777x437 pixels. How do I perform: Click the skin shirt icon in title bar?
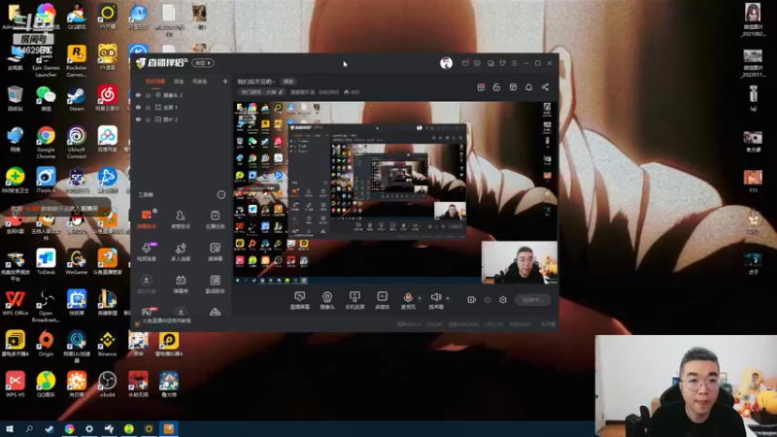coord(502,63)
